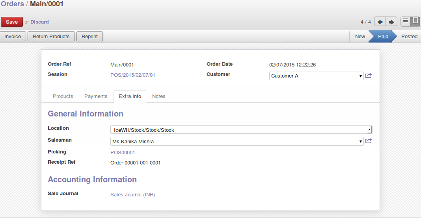Screen dimensions: 421x218
Task: Click the Posted status stage
Action: [409, 37]
